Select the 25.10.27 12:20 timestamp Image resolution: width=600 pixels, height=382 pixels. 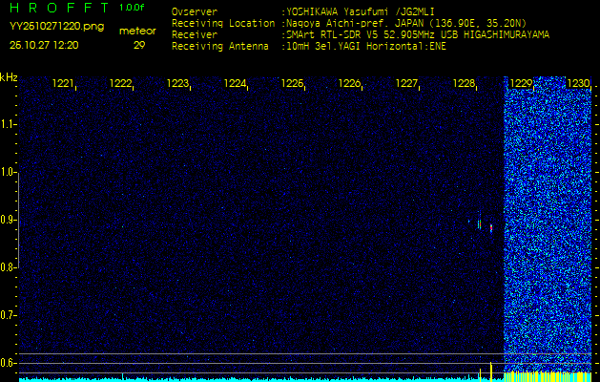[44, 45]
